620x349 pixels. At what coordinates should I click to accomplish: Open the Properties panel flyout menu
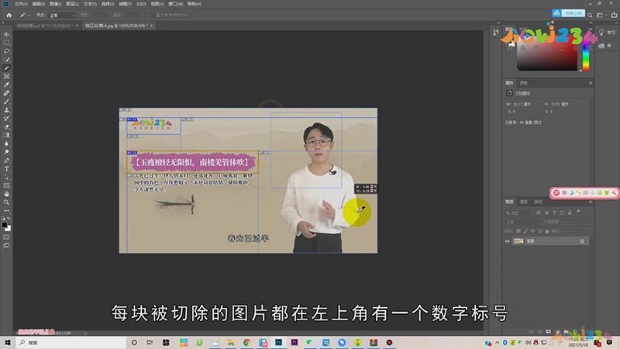pyautogui.click(x=591, y=83)
